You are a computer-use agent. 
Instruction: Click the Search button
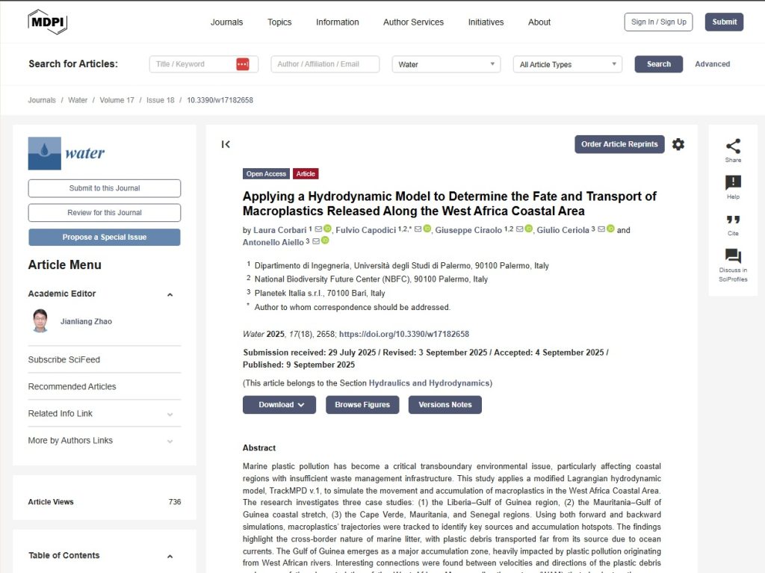coord(658,64)
